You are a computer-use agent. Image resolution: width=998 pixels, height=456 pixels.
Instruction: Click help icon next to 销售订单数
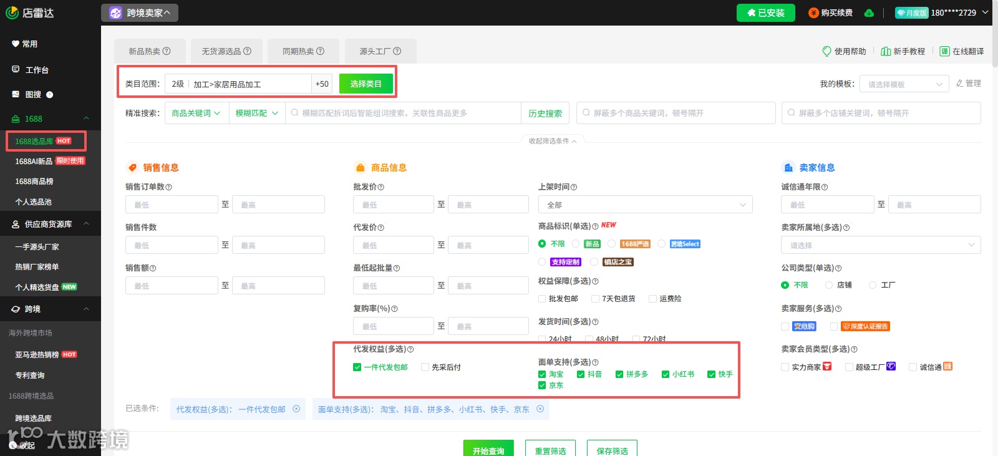pos(169,187)
